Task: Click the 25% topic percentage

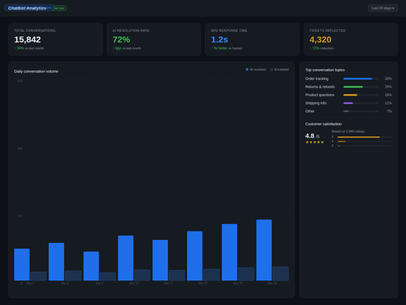Action: [388, 87]
